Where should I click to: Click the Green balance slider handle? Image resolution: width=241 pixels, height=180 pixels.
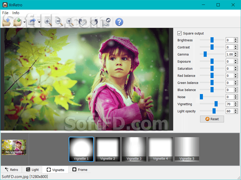tap(212, 83)
